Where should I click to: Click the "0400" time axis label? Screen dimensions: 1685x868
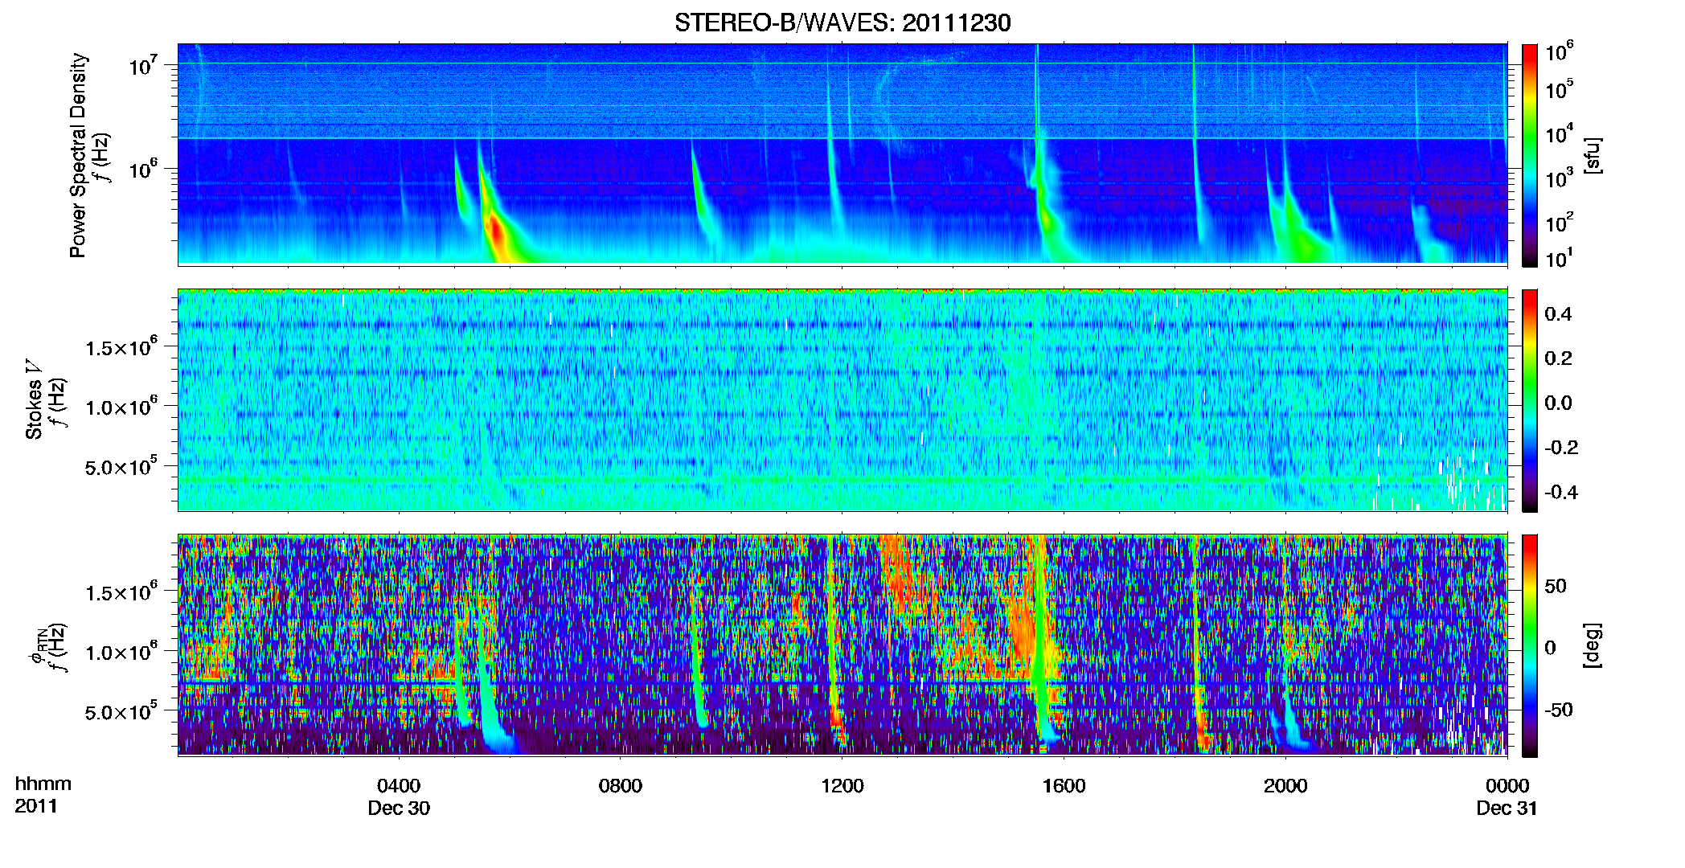click(x=399, y=785)
